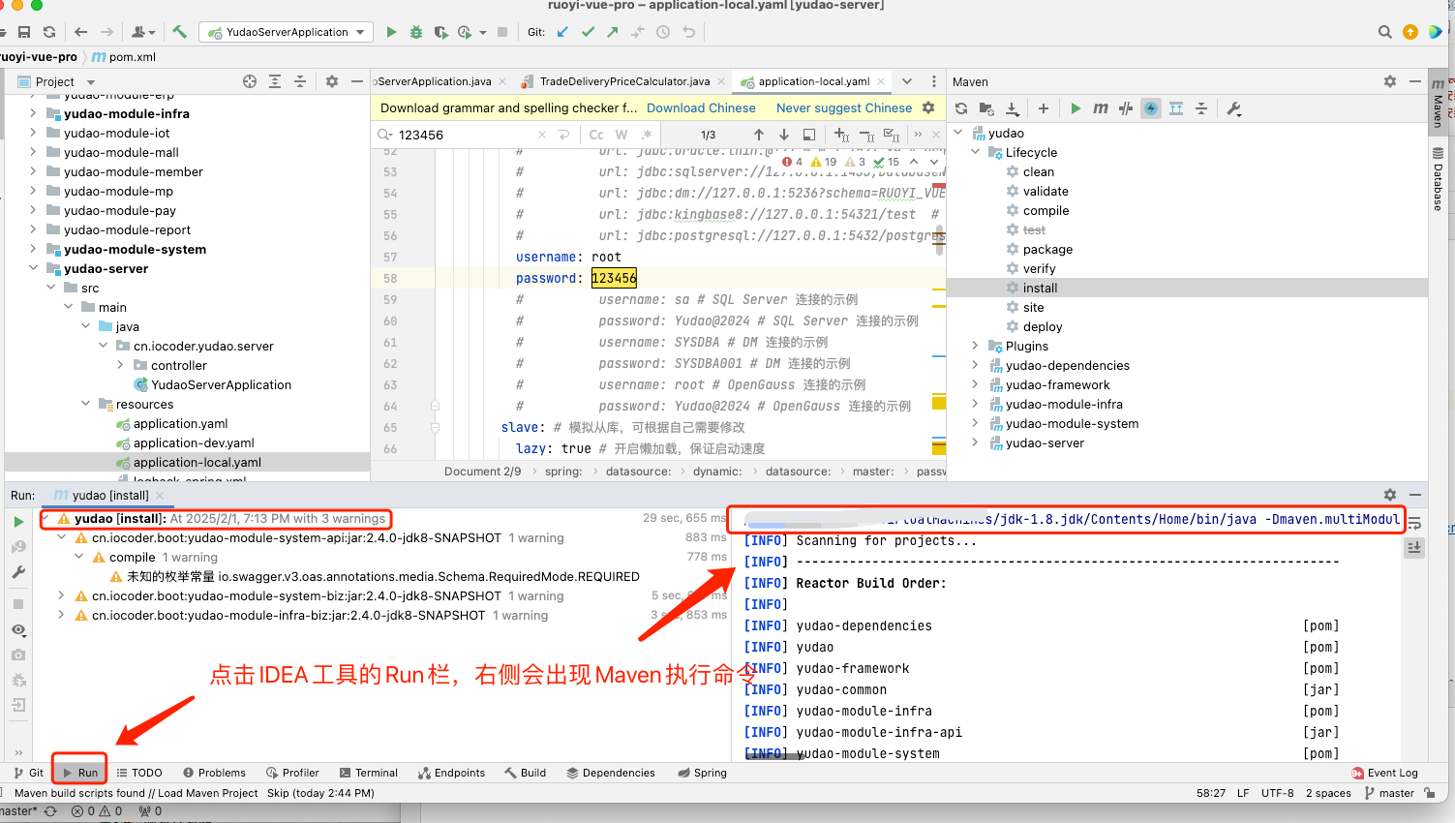Click the Git rollback icon

coord(688,32)
